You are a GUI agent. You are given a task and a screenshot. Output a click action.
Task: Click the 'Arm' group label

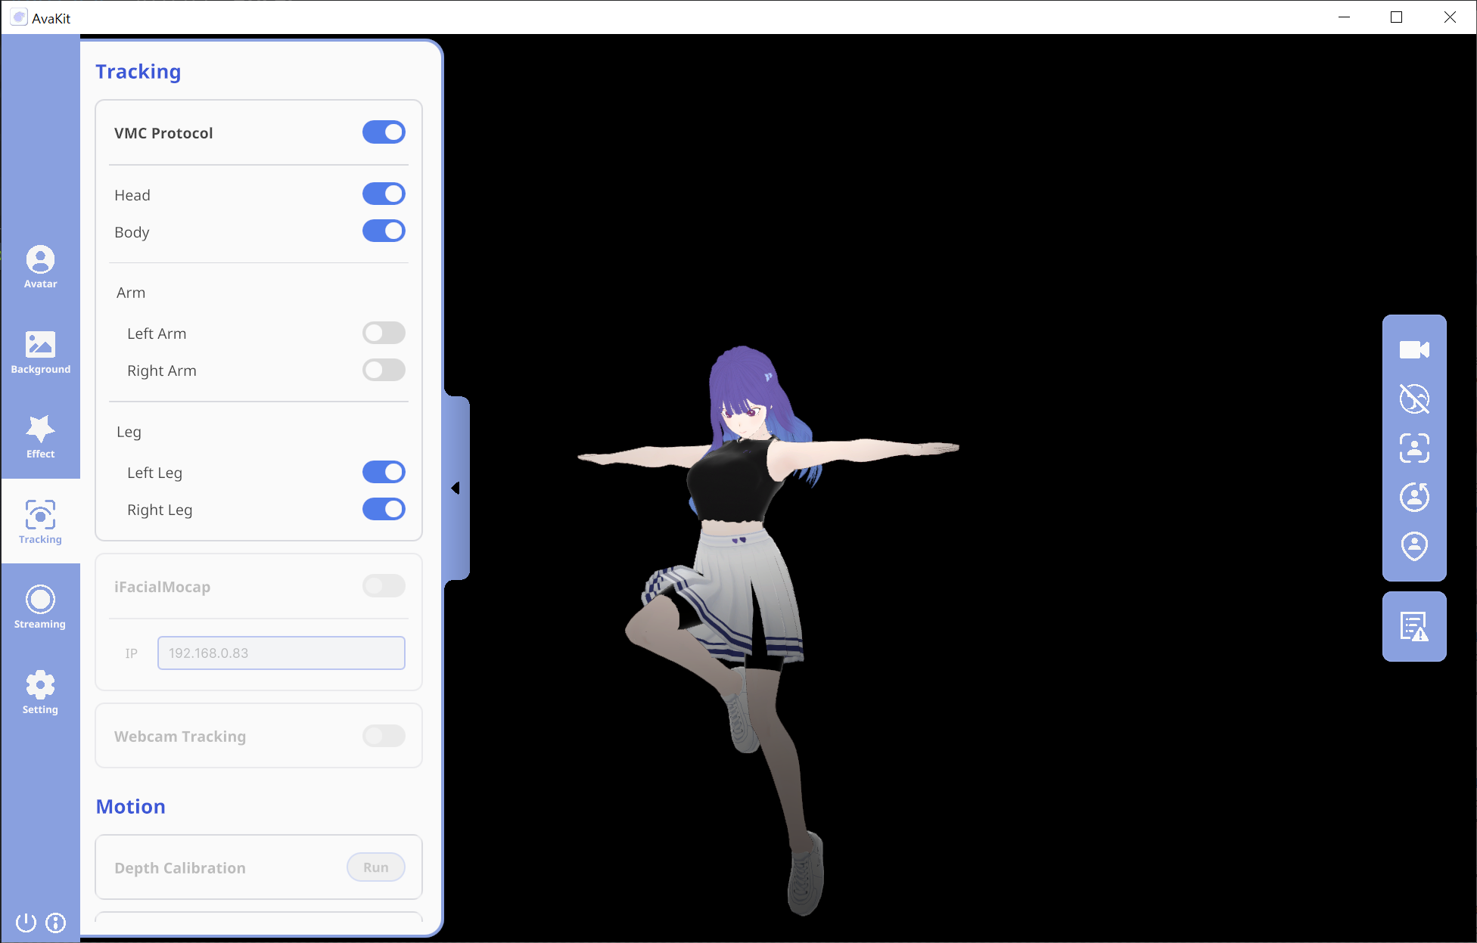pos(131,293)
